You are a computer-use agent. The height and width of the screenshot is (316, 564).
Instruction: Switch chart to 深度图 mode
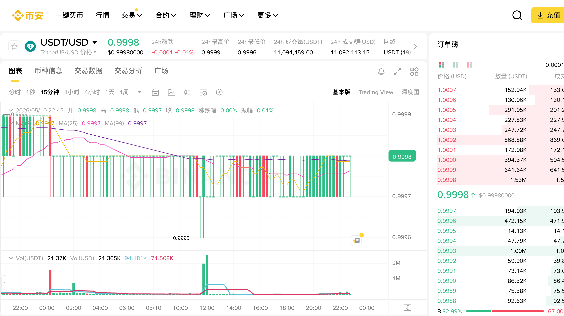point(410,92)
